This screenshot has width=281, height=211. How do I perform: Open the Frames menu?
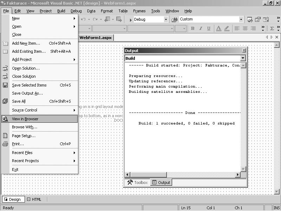click(139, 11)
